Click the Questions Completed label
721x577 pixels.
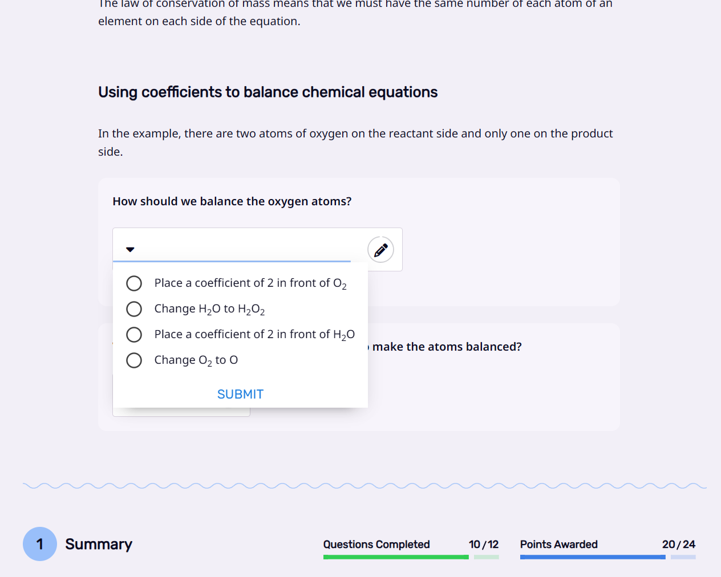point(376,545)
